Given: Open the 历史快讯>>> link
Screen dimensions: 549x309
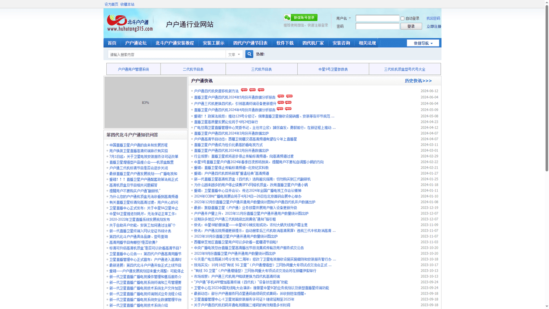Looking at the screenshot, I should (x=418, y=81).
